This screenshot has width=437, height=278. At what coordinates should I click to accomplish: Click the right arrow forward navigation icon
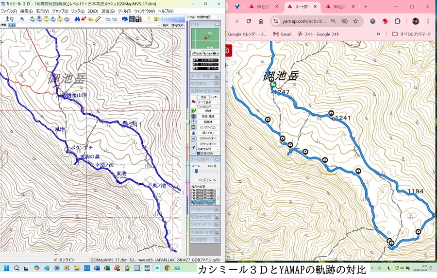[115, 19]
